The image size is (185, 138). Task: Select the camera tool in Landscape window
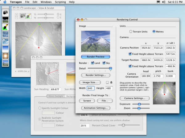pyautogui.click(x=23, y=16)
